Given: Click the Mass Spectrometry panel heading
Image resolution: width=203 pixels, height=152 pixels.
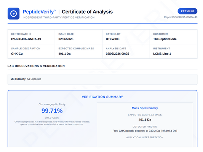Looking at the screenshot, I should [x=145, y=108].
